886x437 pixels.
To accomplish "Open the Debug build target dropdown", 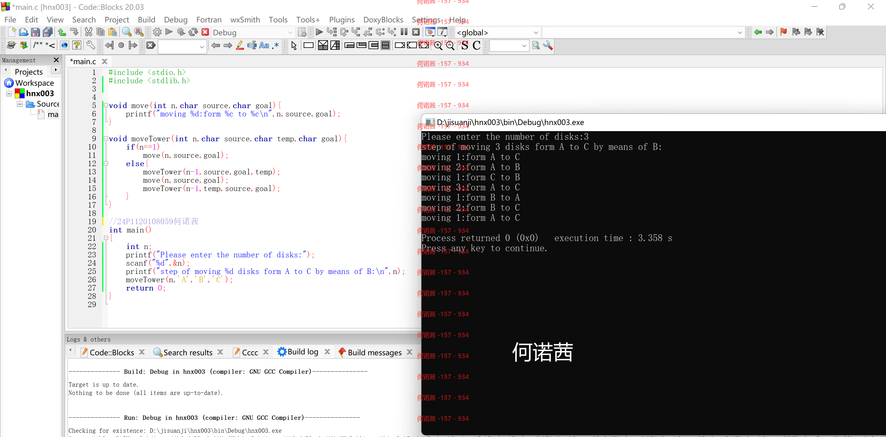I will [x=290, y=33].
